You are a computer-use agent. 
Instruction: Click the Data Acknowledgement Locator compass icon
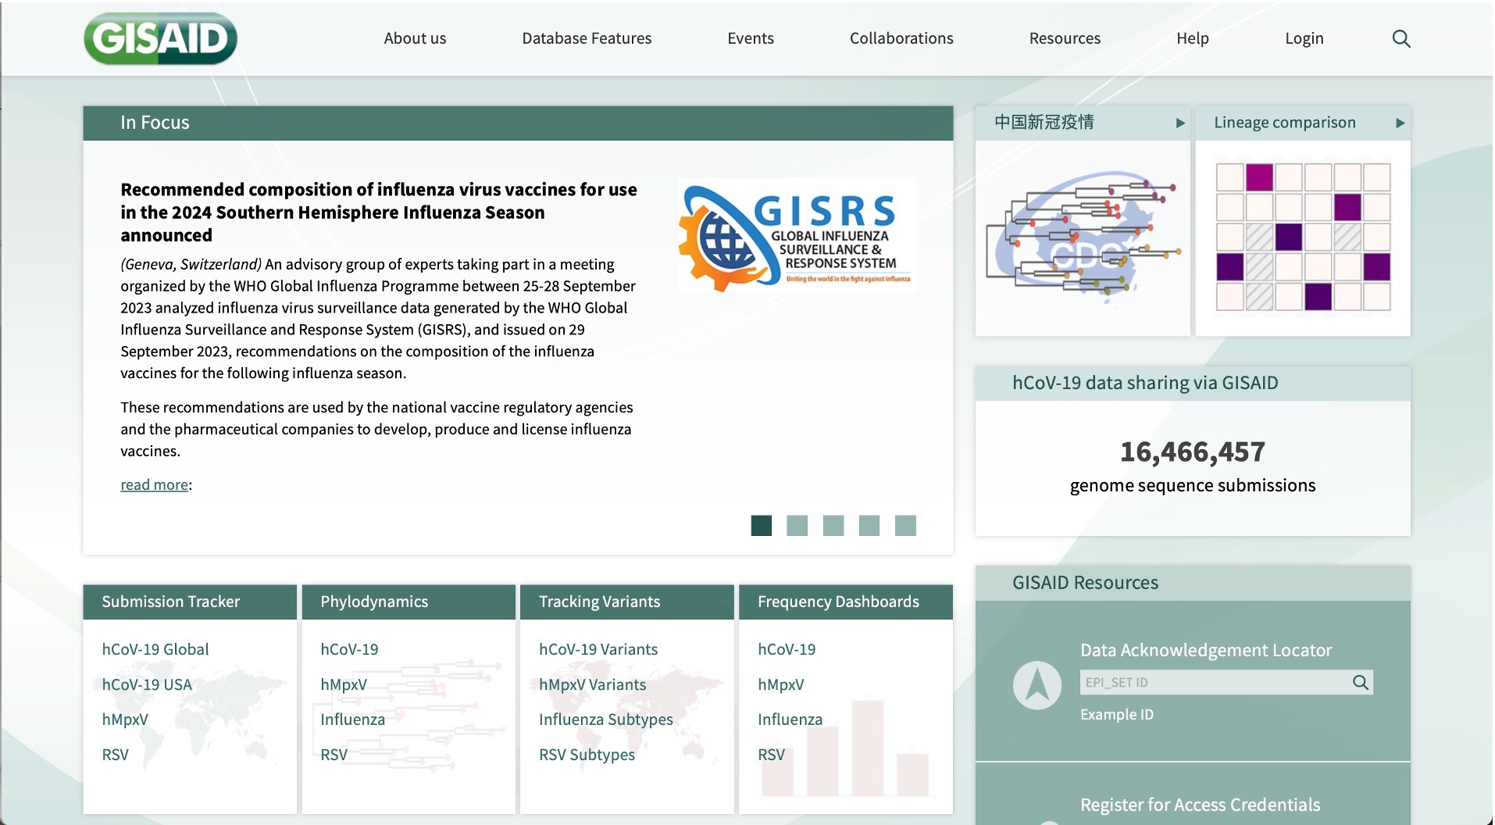(1037, 685)
